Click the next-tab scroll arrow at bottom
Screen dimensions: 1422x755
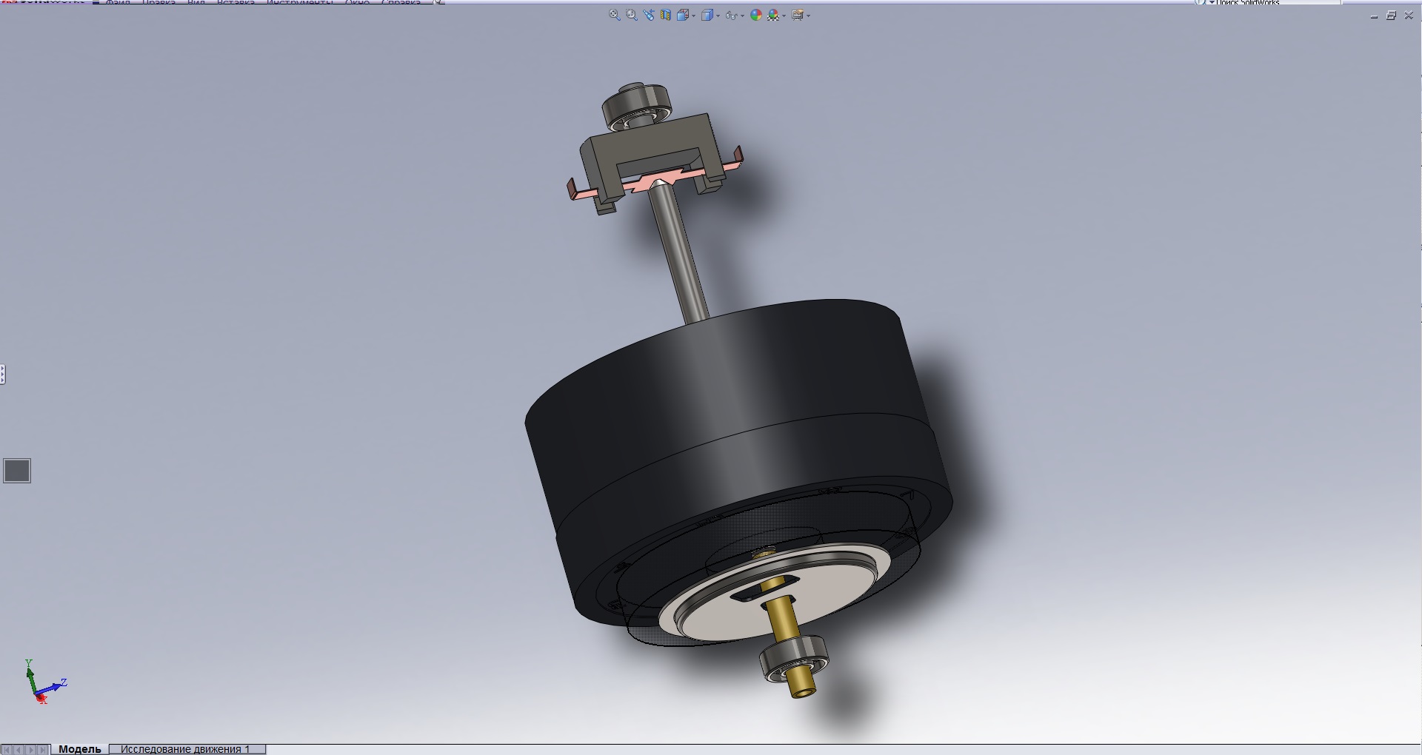[31, 750]
